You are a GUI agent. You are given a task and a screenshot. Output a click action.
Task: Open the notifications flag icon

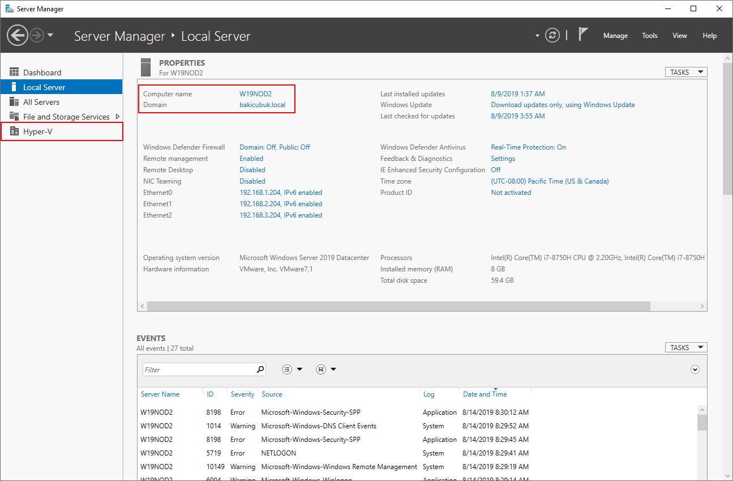[x=583, y=35]
